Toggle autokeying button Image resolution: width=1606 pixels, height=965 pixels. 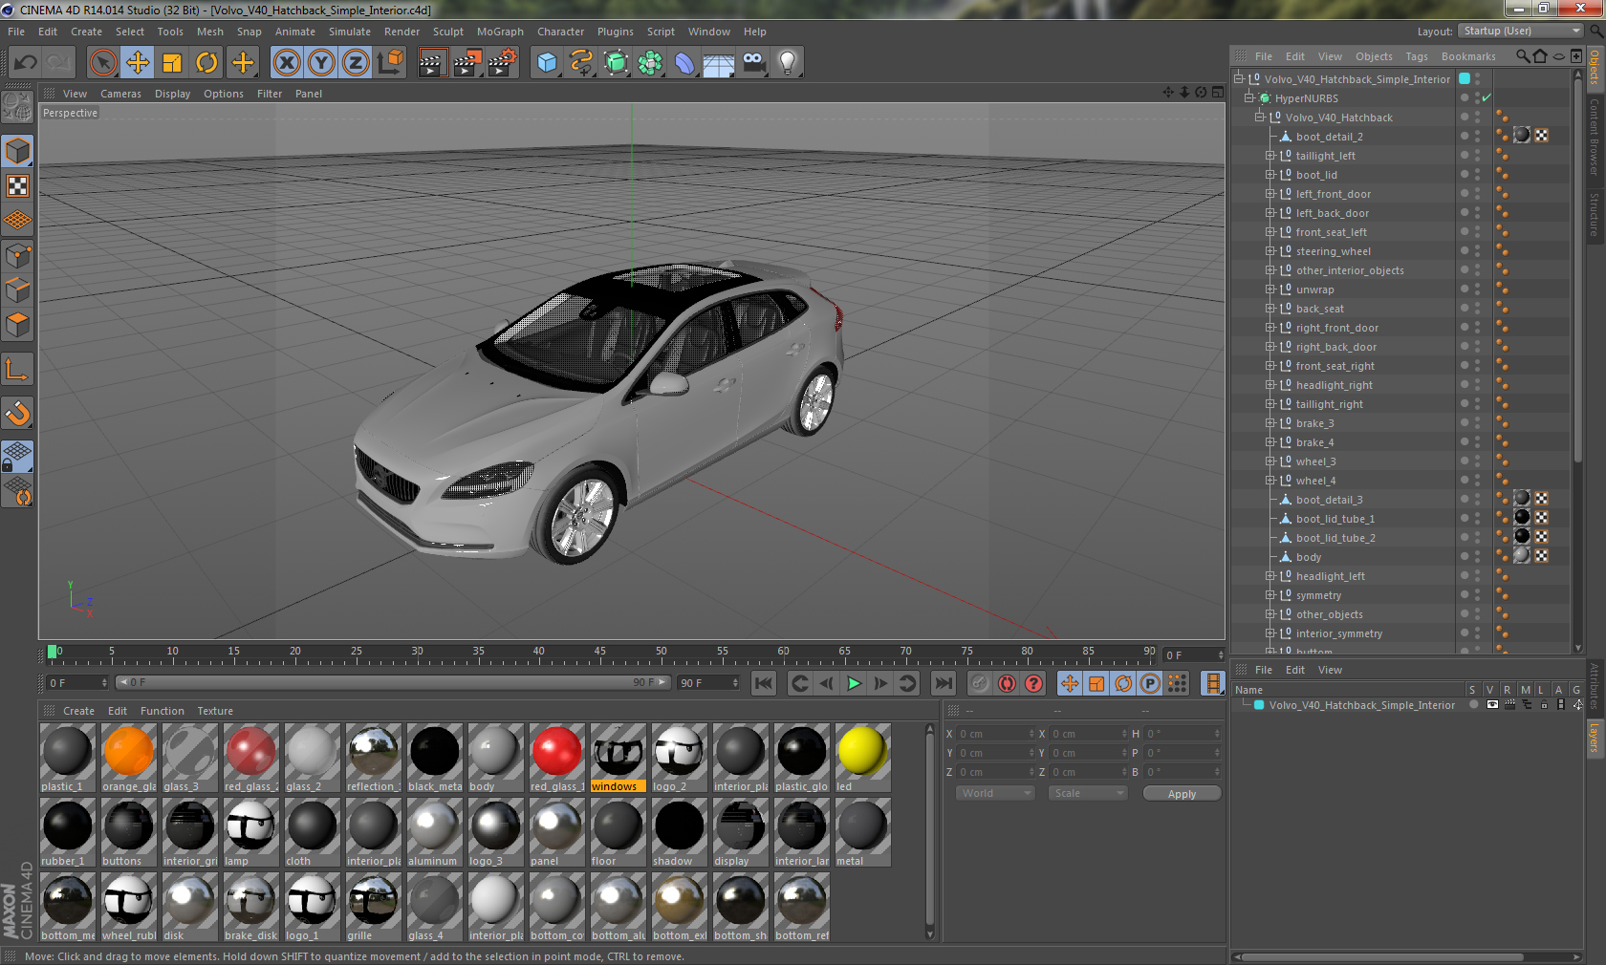pos(1007,683)
